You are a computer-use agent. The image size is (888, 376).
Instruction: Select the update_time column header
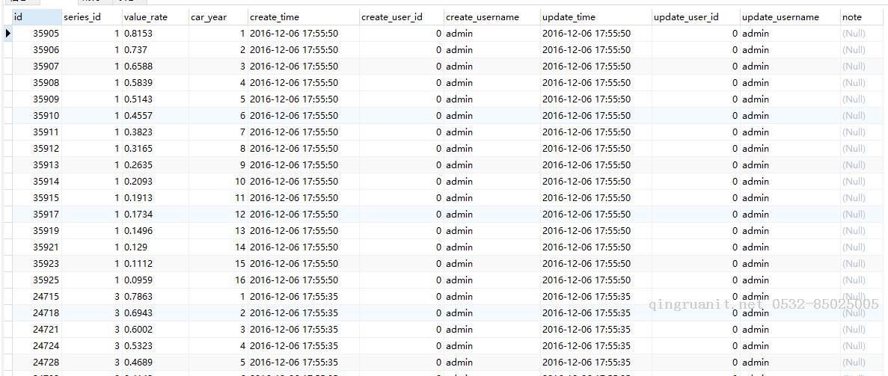pos(595,17)
